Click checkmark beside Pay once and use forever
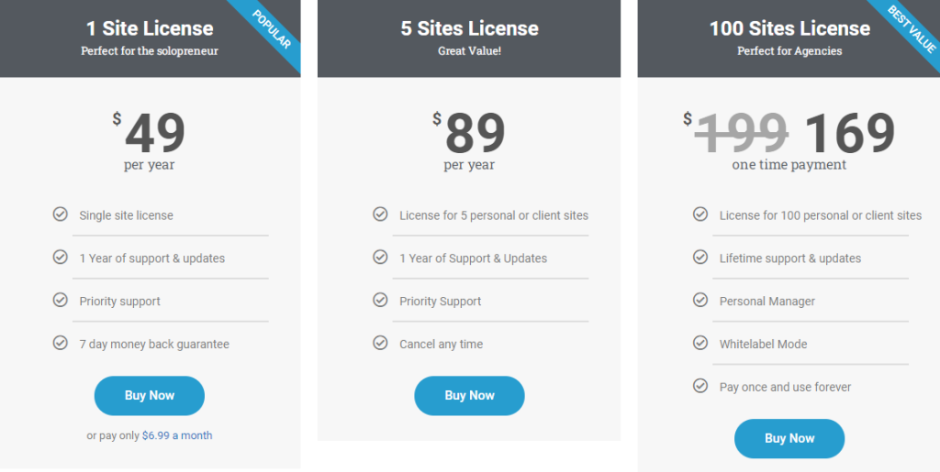 coord(700,386)
